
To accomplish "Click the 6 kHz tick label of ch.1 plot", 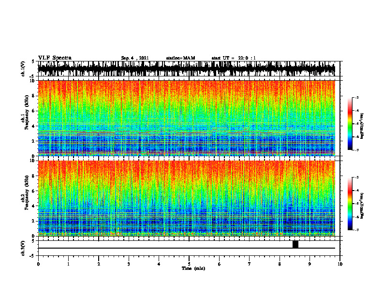I will click(x=33, y=111).
